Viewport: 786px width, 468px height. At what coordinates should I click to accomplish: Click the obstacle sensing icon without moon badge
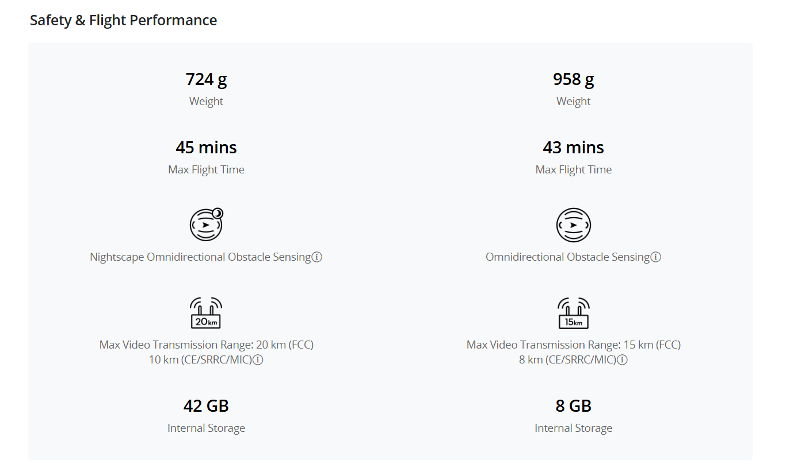point(574,225)
